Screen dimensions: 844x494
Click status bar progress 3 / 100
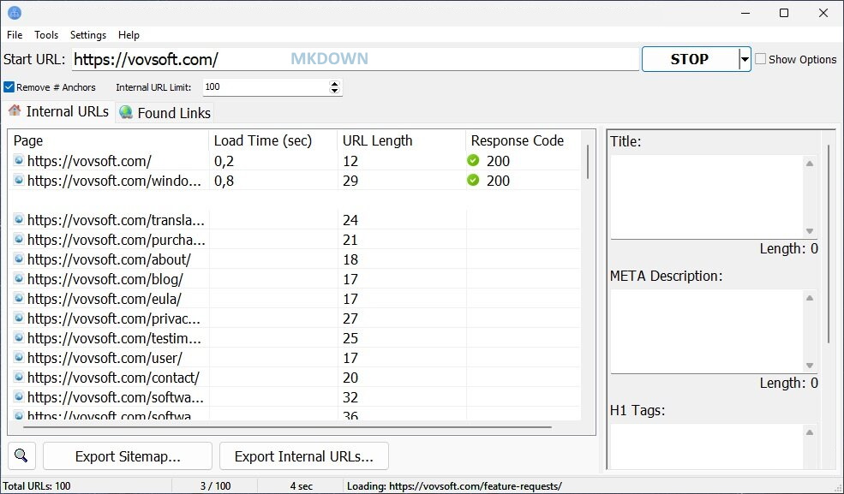coord(215,486)
